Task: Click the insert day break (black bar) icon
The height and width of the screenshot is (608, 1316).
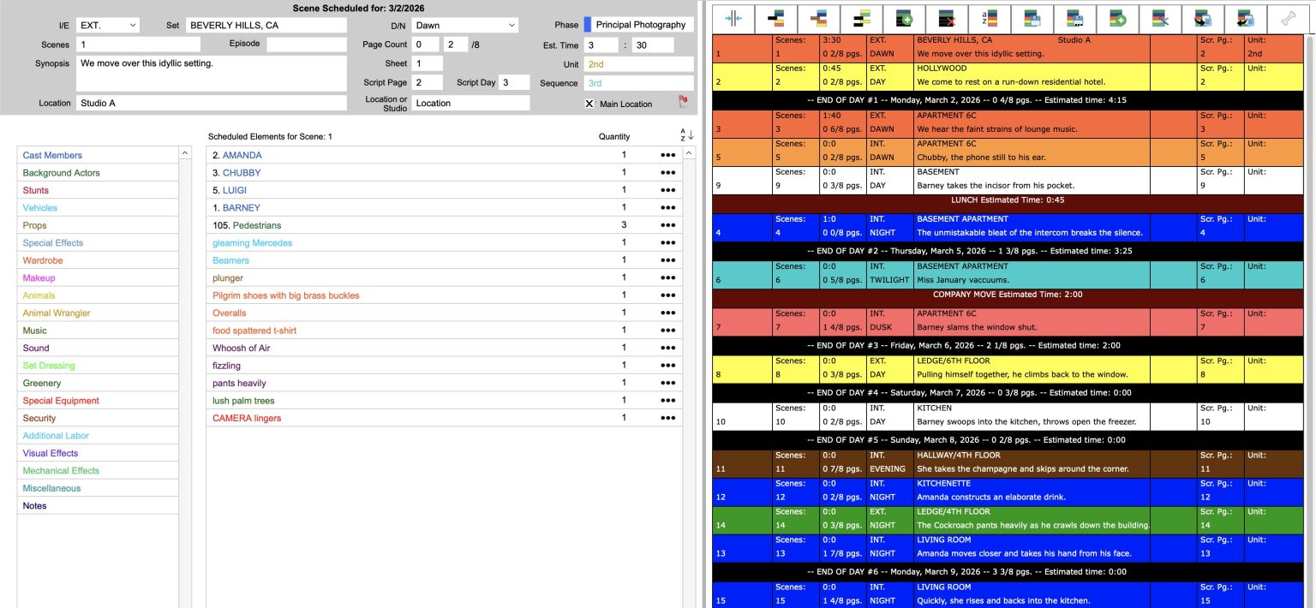Action: click(x=775, y=17)
